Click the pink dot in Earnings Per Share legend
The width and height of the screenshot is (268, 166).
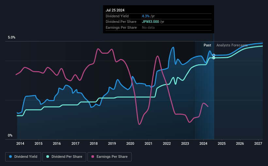point(93,157)
